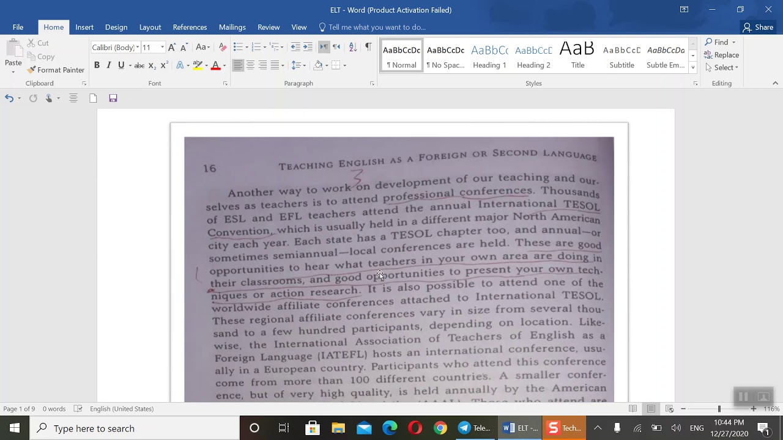Image resolution: width=783 pixels, height=440 pixels.
Task: Align text right
Action: [x=262, y=65]
